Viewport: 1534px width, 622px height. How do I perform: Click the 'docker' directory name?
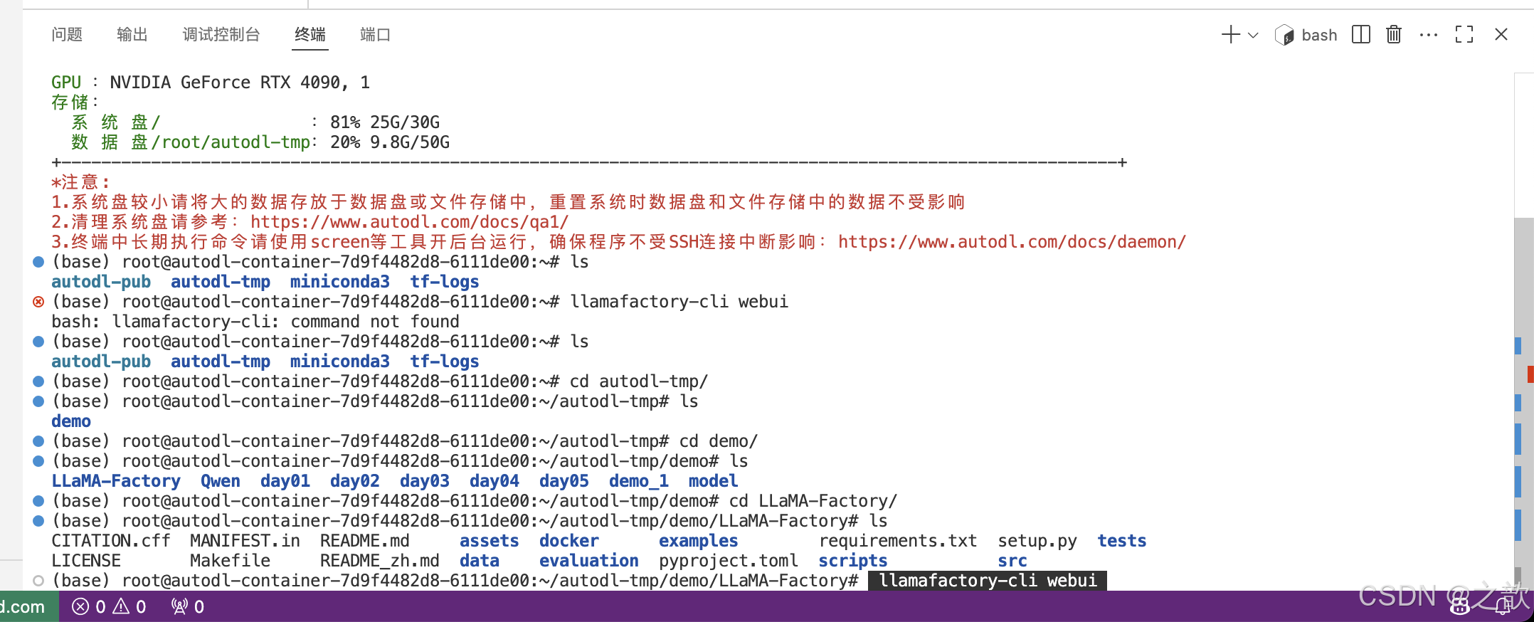coord(569,541)
